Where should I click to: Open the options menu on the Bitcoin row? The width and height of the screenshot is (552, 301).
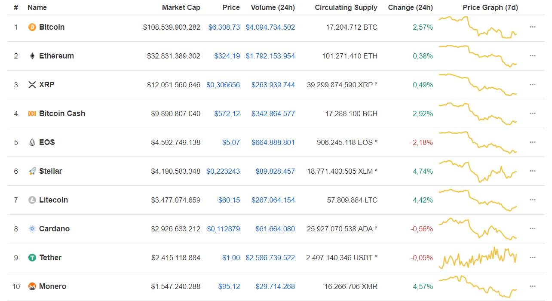(x=533, y=27)
